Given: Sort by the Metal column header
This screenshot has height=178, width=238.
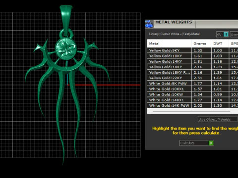Looking at the screenshot, I should [169, 44].
